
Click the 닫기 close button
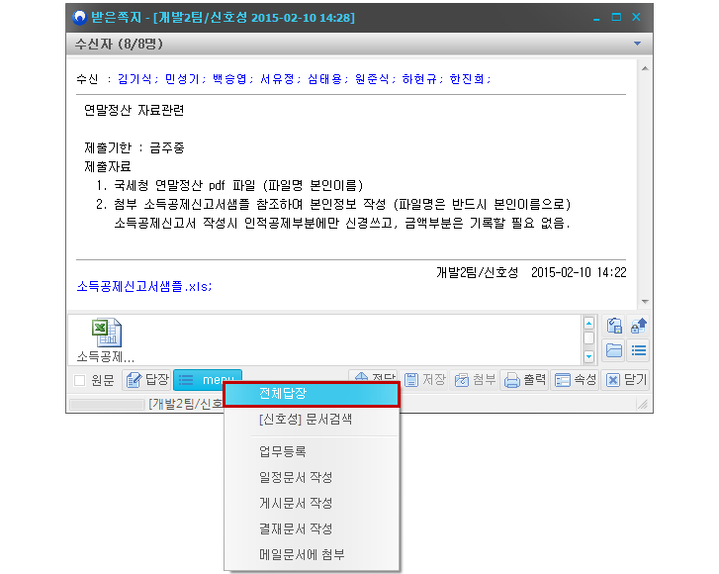pos(626,380)
